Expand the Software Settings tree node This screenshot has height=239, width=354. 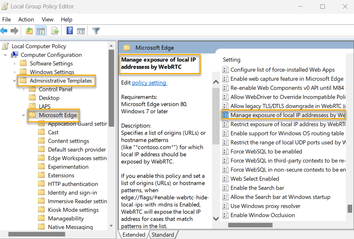coord(15,63)
